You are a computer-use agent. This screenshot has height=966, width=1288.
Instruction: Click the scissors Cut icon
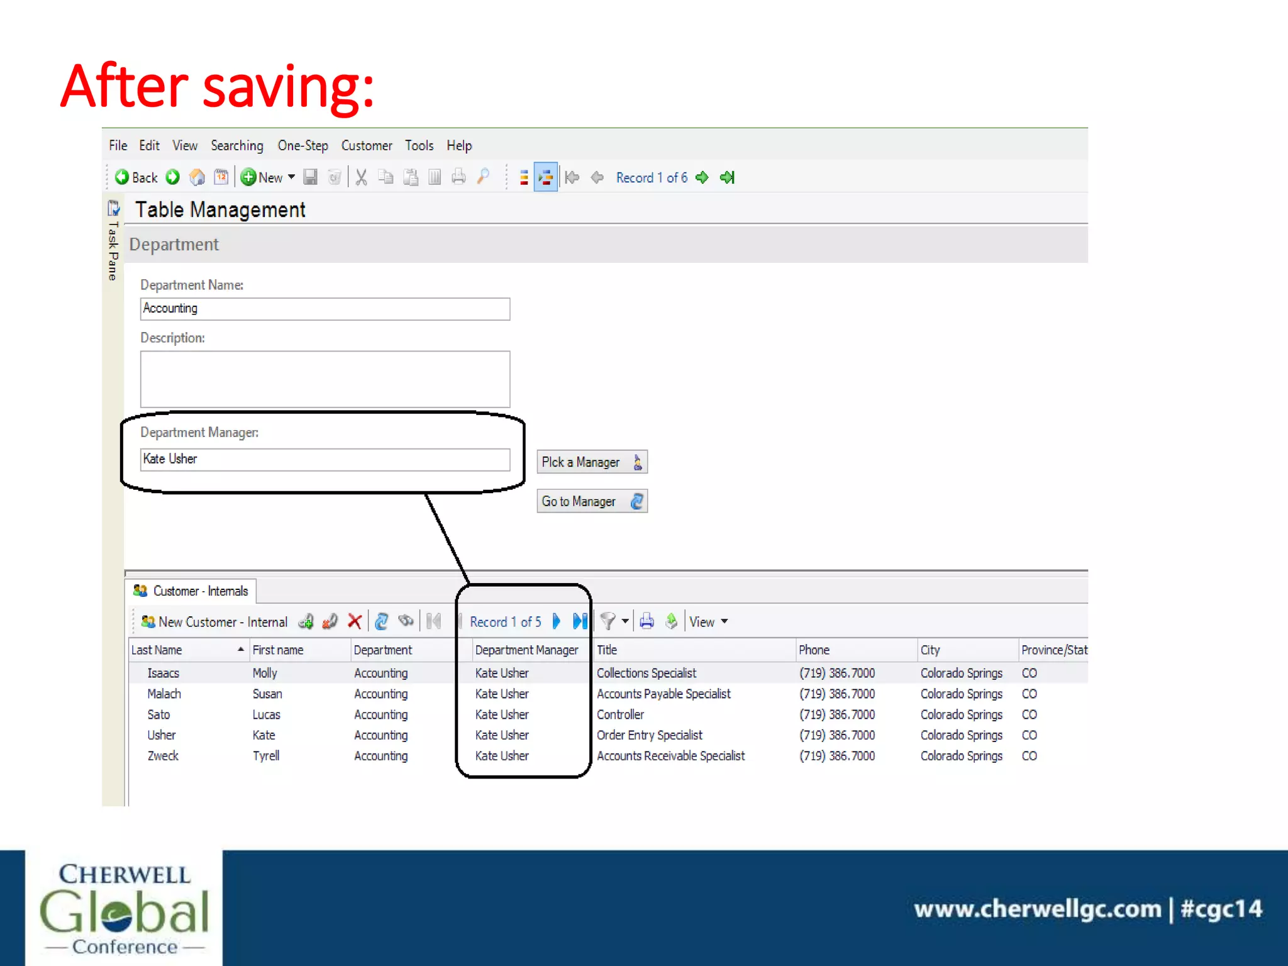361,177
